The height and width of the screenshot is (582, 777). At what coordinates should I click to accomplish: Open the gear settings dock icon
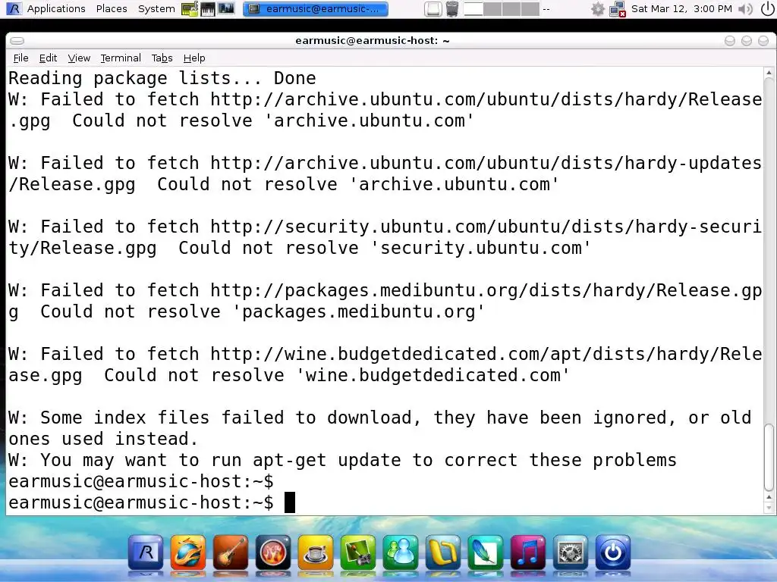point(571,552)
